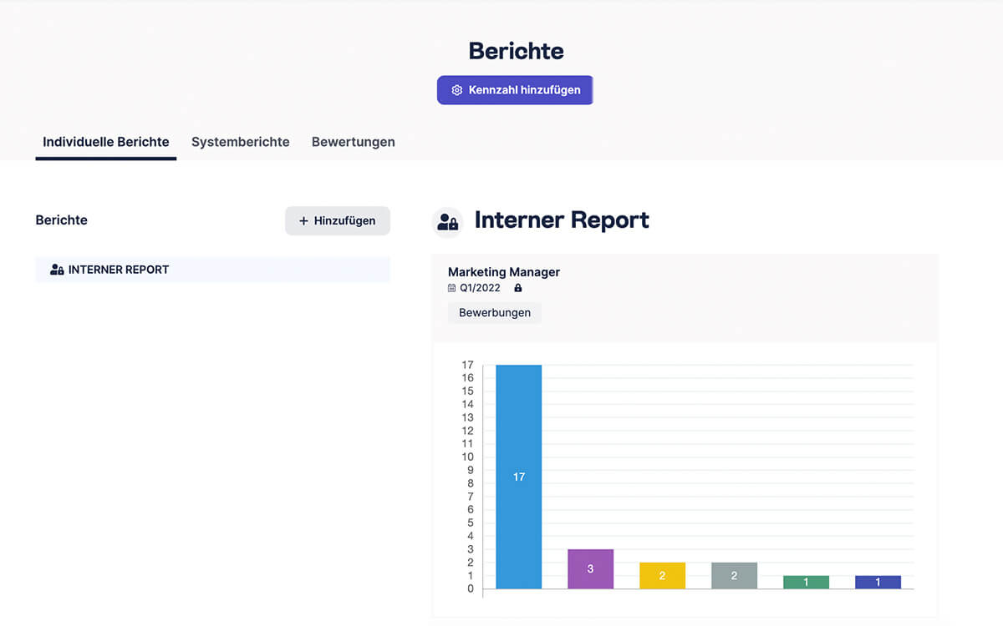Screen dimensions: 1003x626
Task: Click y-axis label 10 on chart
Action: (x=468, y=457)
